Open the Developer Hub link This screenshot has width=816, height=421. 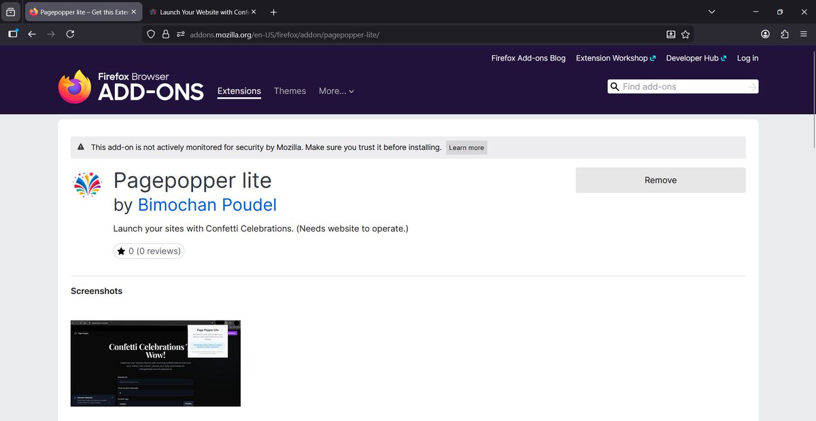696,58
